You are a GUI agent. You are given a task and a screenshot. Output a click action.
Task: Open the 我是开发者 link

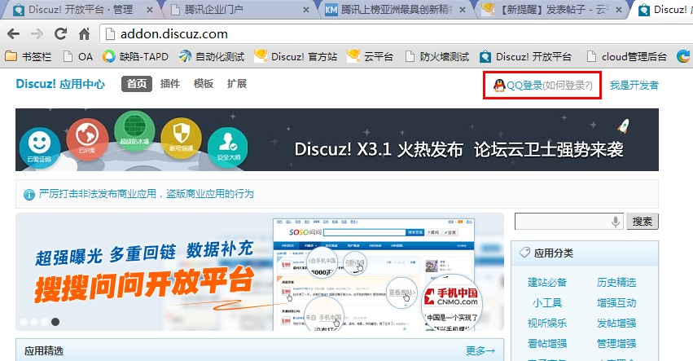coord(634,86)
